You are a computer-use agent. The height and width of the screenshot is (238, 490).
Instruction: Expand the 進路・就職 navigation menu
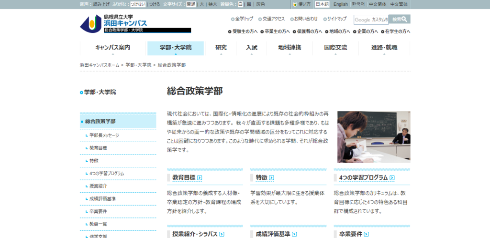[x=384, y=48]
